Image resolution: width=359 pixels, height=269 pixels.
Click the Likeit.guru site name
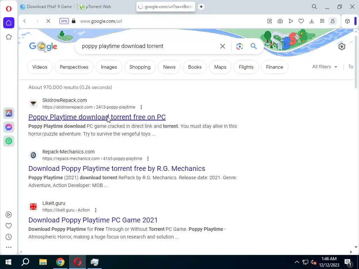[54, 203]
